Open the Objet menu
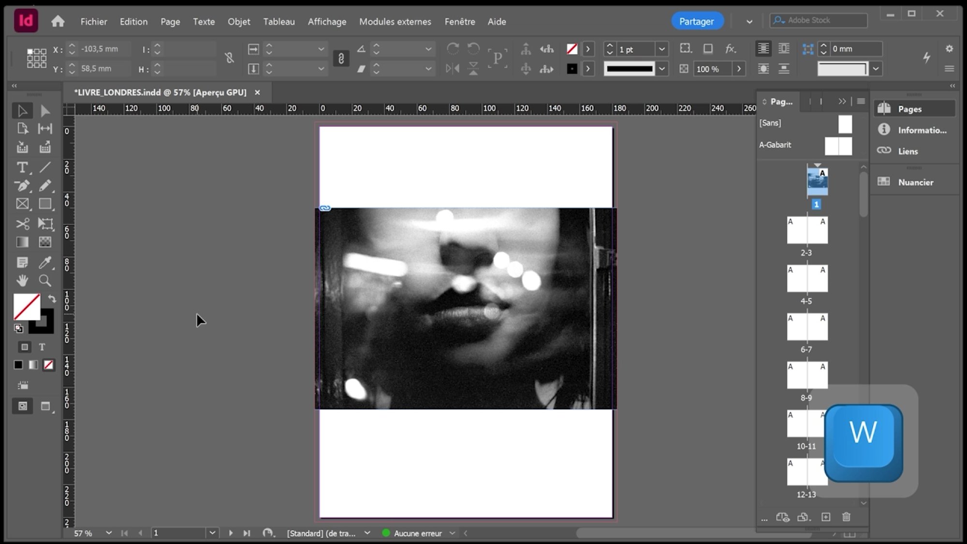The width and height of the screenshot is (967, 544). click(239, 22)
